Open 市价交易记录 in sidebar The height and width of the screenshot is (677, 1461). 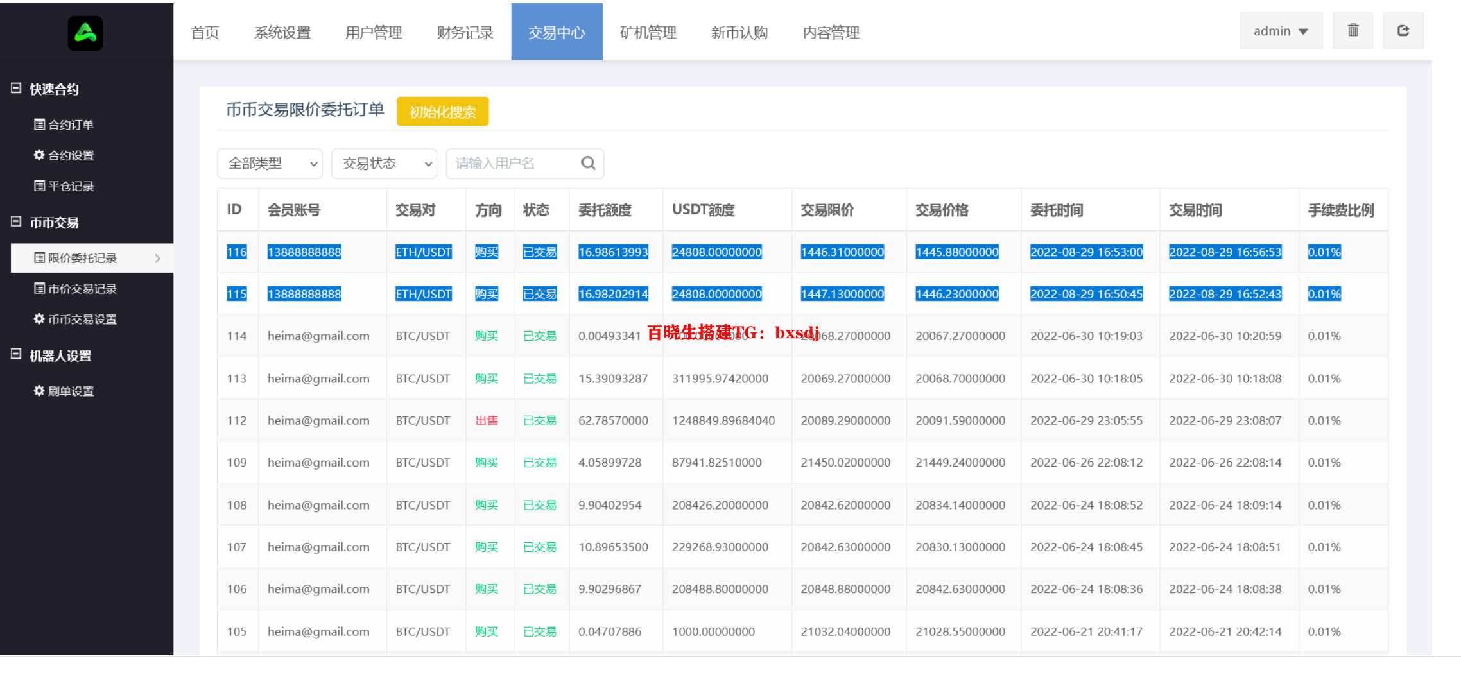(x=76, y=289)
